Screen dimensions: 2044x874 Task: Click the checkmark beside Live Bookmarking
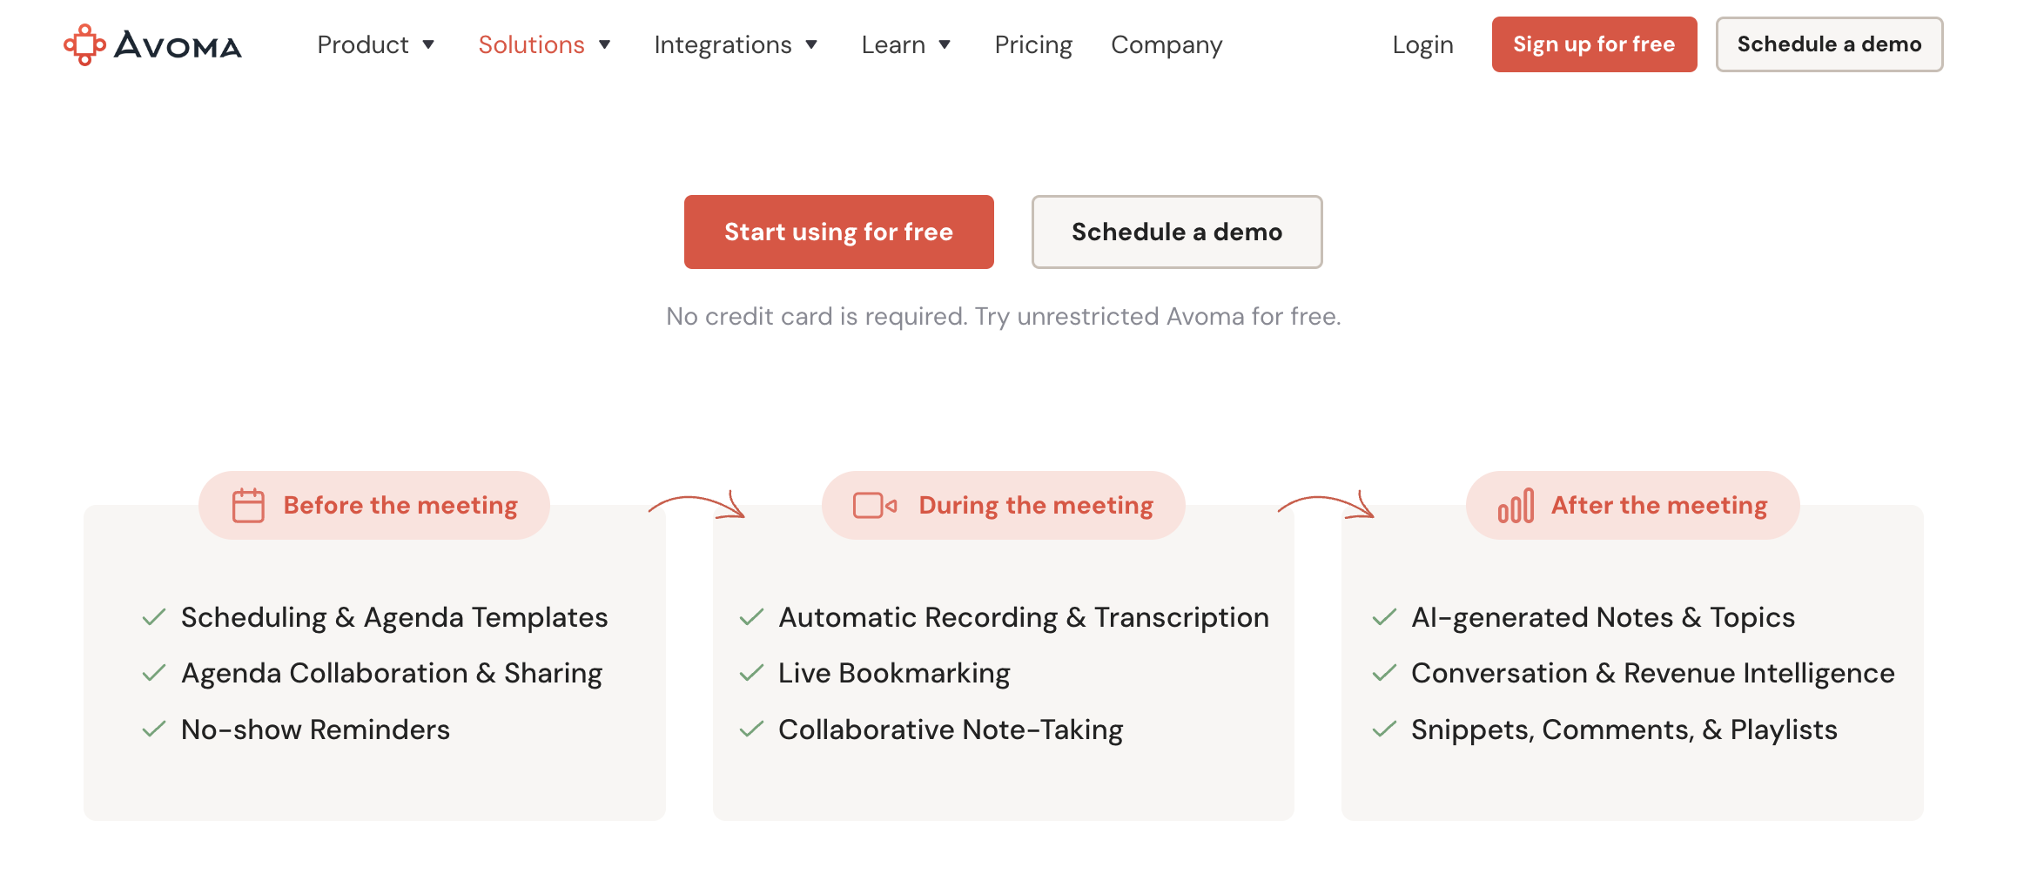[751, 673]
